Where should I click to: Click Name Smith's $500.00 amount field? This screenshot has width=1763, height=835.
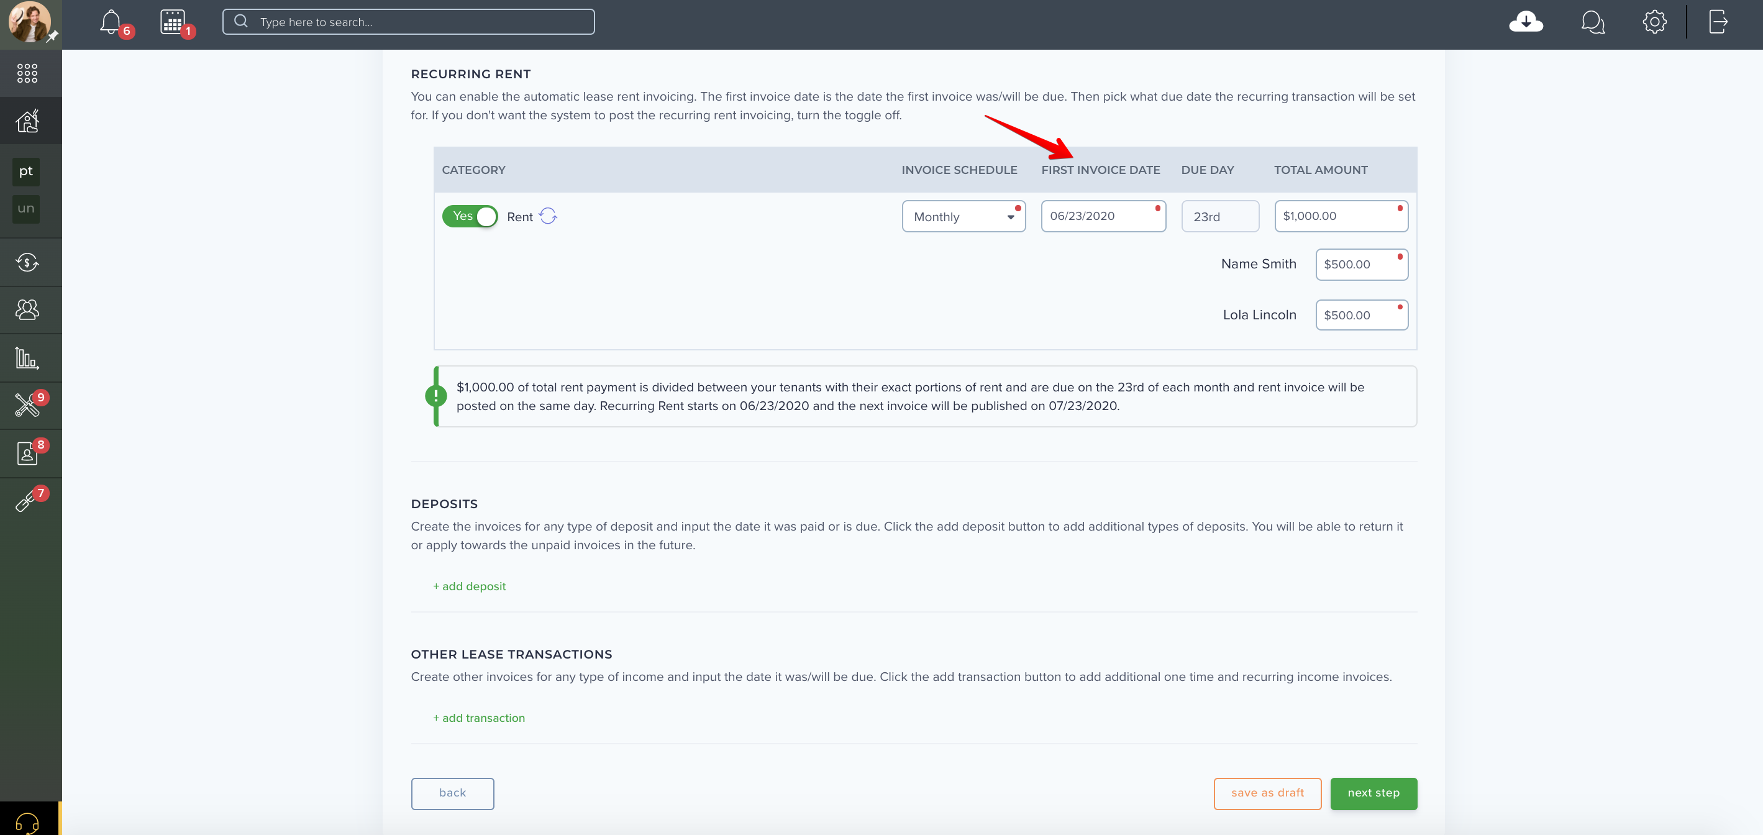click(1362, 265)
